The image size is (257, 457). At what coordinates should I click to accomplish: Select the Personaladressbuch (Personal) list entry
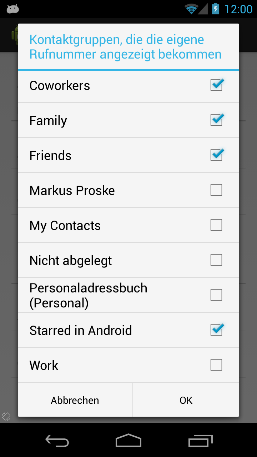pyautogui.click(x=89, y=295)
